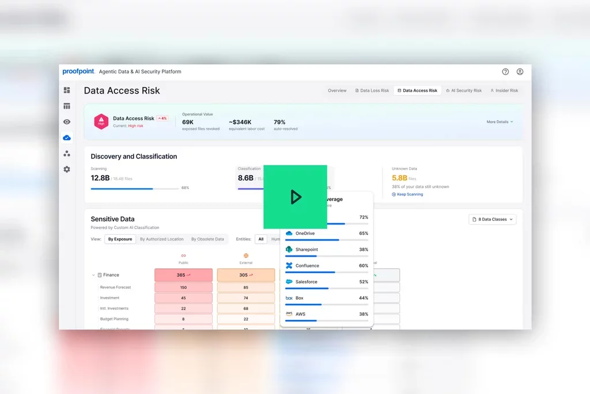Click the High risk hexagon badge
This screenshot has height=394, width=590.
101,121
